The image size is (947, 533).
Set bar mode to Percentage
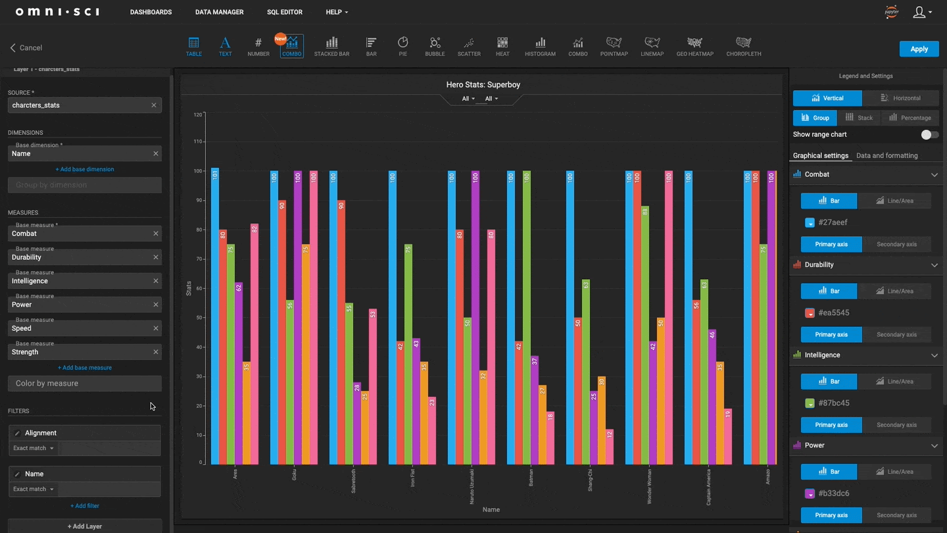(x=910, y=118)
